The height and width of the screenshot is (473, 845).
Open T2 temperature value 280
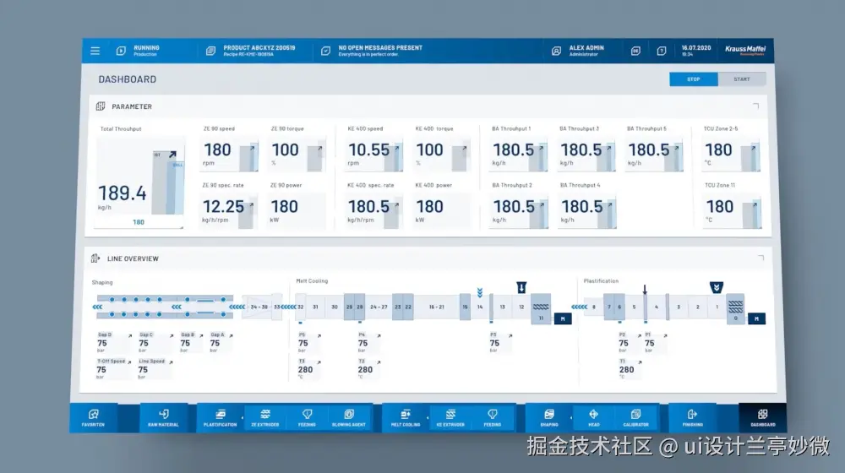click(x=365, y=370)
